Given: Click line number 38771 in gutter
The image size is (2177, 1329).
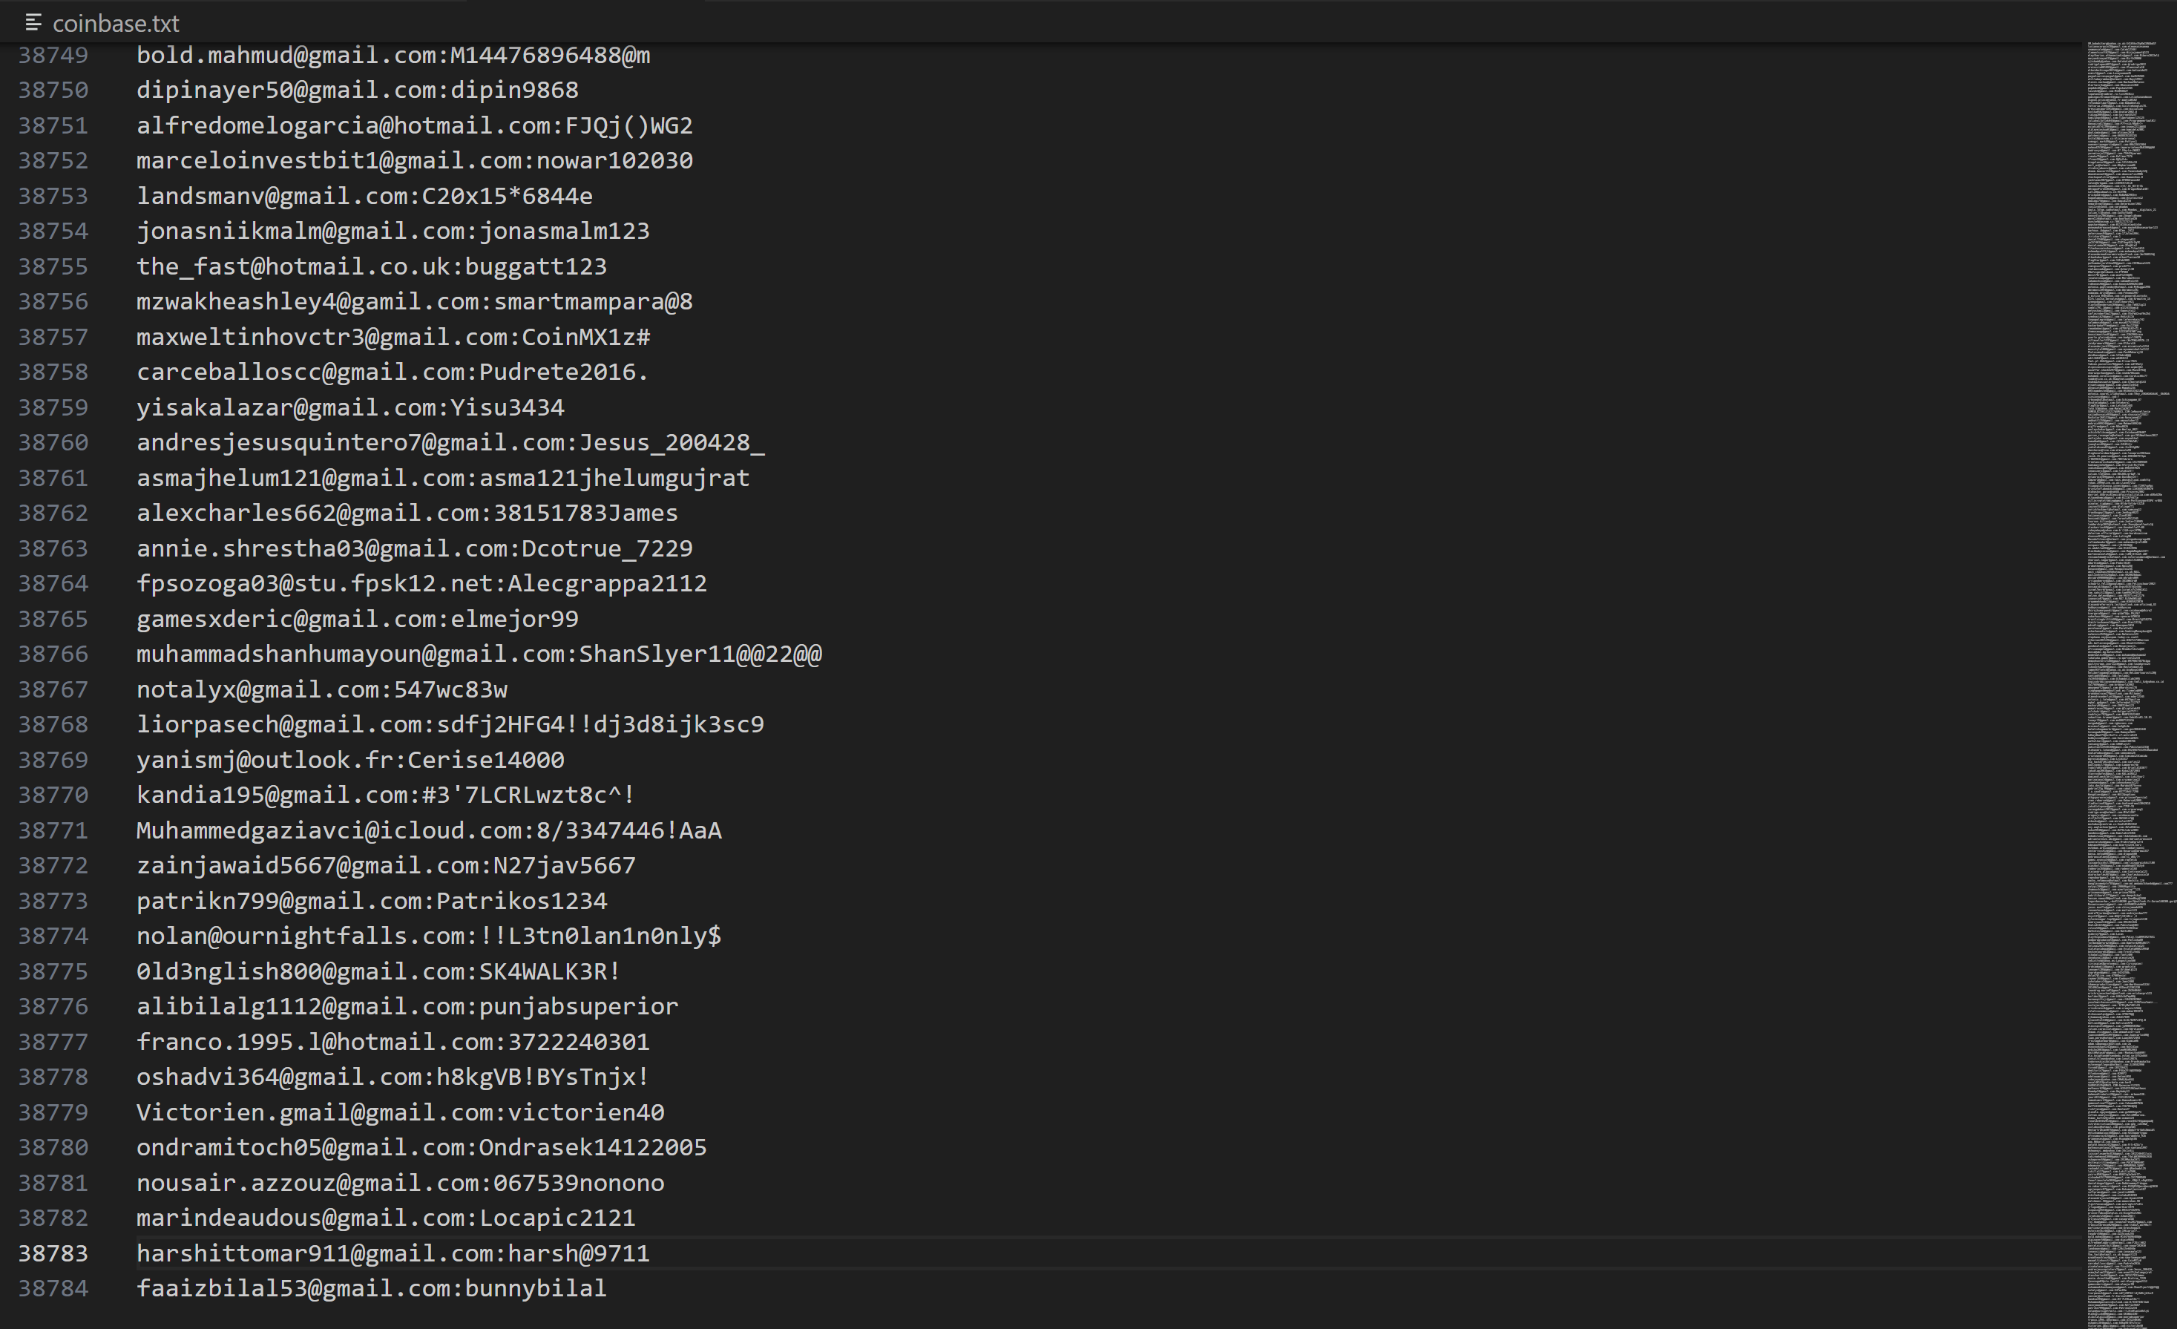Looking at the screenshot, I should [53, 830].
